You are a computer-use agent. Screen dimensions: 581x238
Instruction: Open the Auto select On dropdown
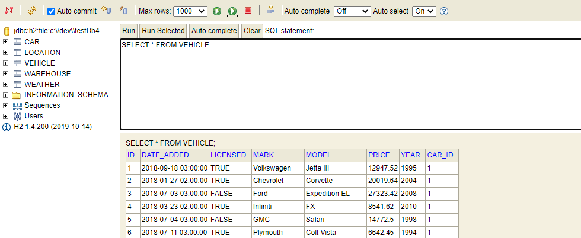pos(424,11)
